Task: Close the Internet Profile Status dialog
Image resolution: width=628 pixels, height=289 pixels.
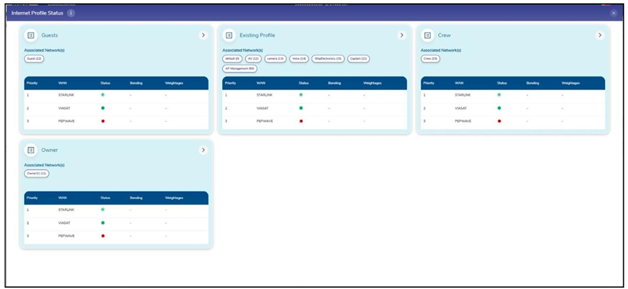Action: pyautogui.click(x=613, y=13)
